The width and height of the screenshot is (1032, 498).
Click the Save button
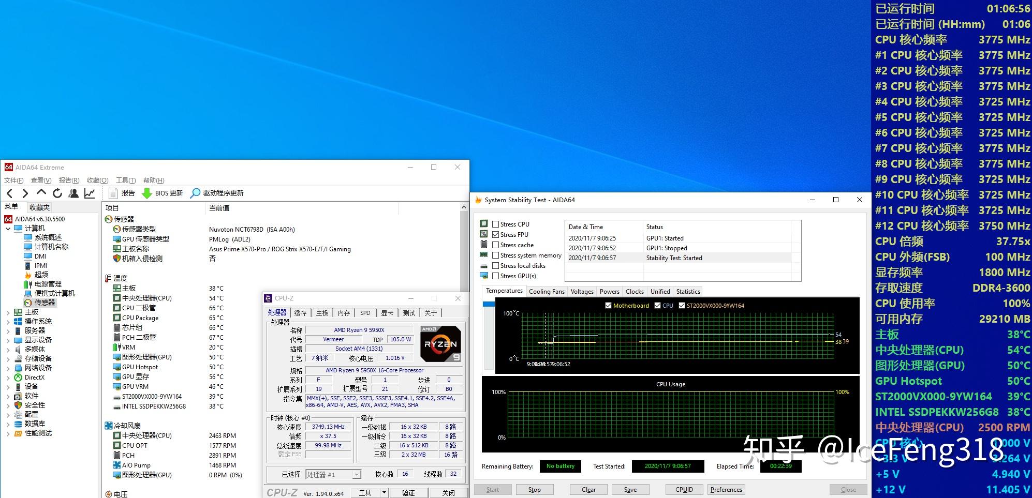coord(630,490)
